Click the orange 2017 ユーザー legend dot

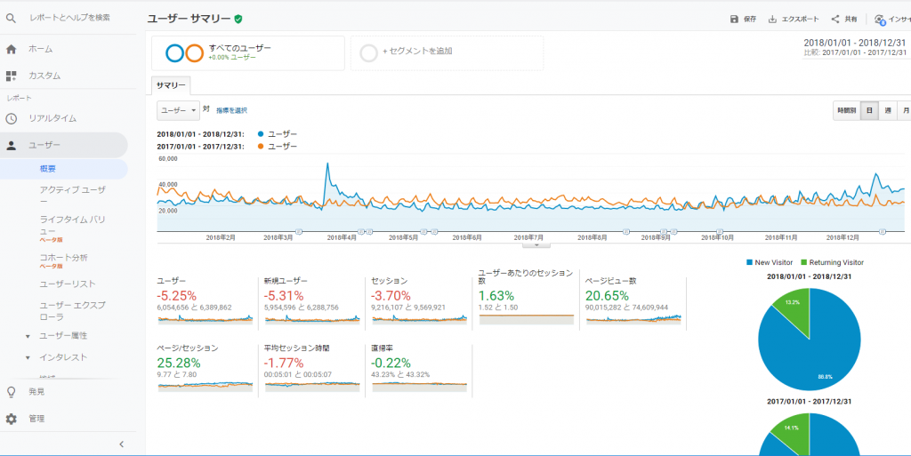click(x=260, y=147)
